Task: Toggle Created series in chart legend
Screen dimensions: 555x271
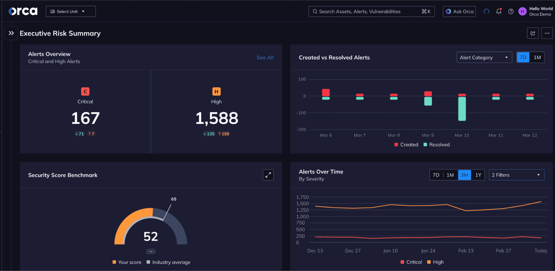Action: pyautogui.click(x=406, y=145)
